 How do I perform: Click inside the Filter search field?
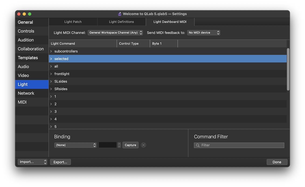point(239,145)
